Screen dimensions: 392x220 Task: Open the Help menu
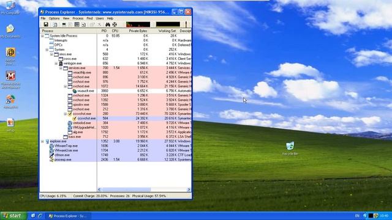110,18
